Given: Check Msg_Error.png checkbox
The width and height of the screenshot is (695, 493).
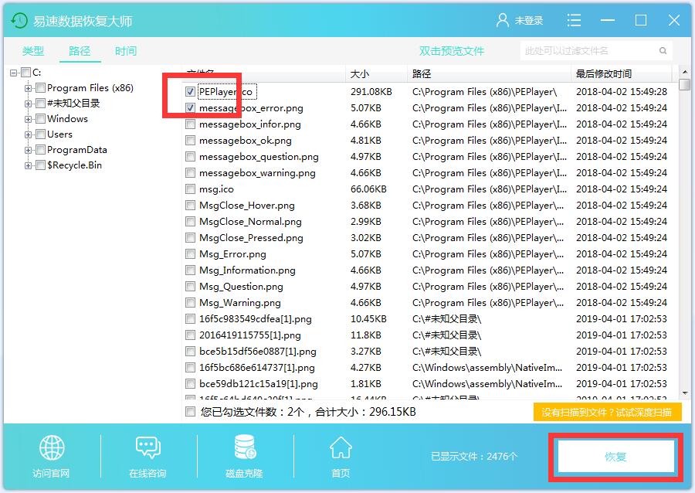Looking at the screenshot, I should 190,254.
